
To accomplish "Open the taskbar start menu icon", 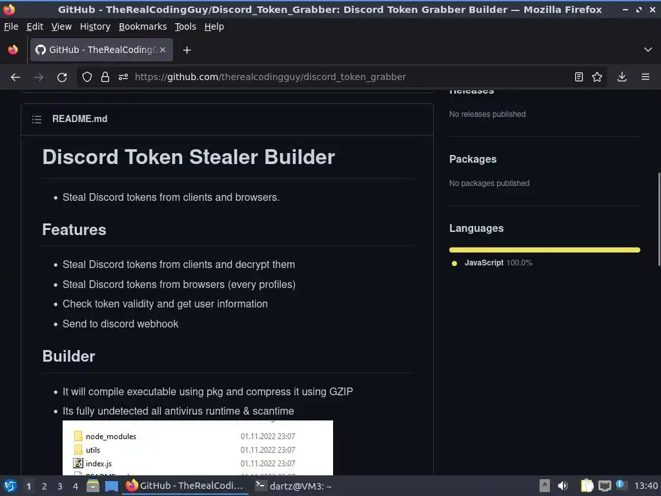I will pos(10,486).
